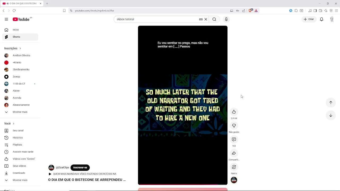Open the Acerola channel
The height and width of the screenshot is (191, 340).
pyautogui.click(x=20, y=98)
